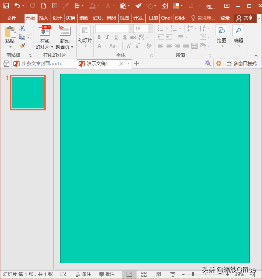
Task: Undo the last action
Action: pos(17,6)
